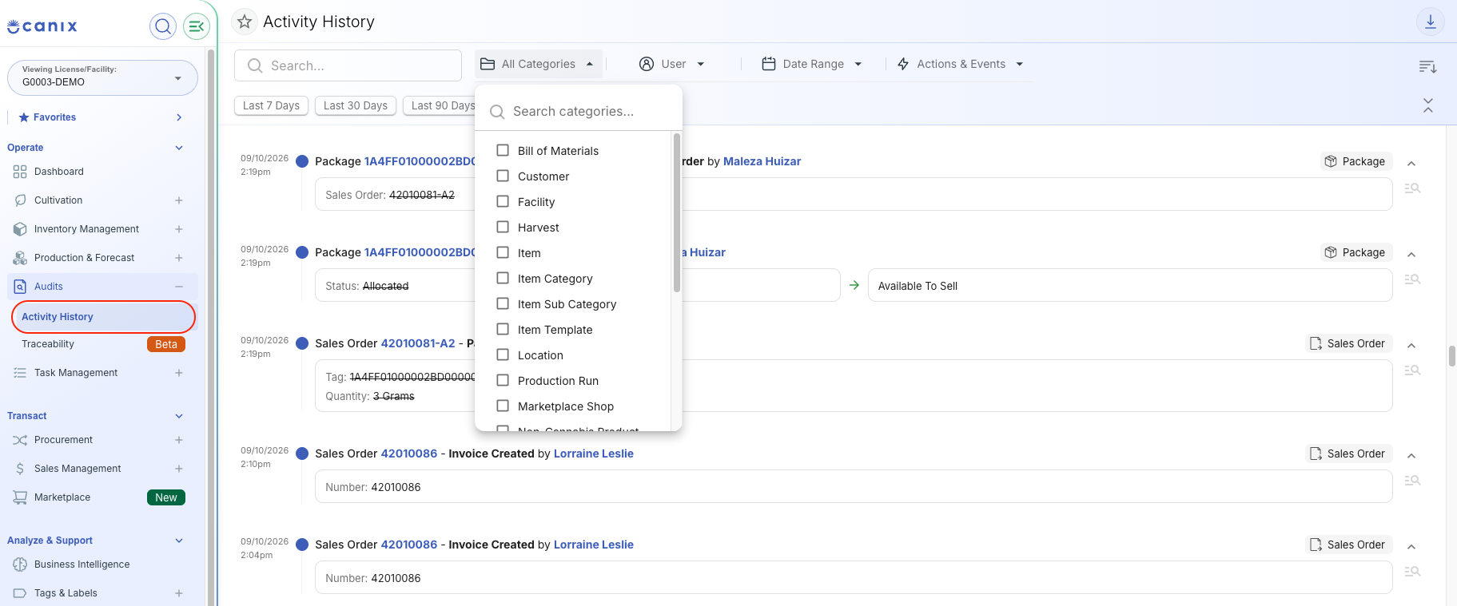The image size is (1457, 606).
Task: Check the Bill of Materials category
Action: (x=503, y=150)
